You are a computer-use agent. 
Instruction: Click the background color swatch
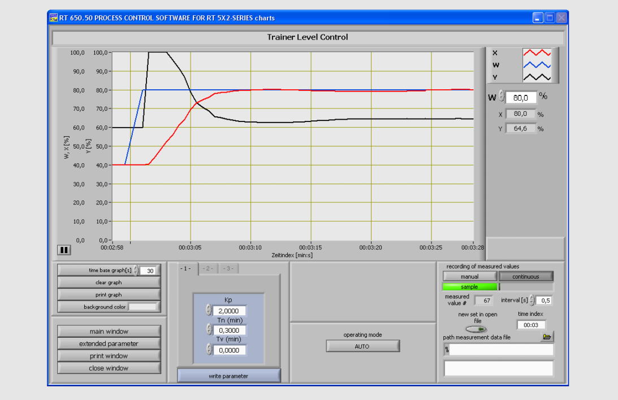[x=142, y=307]
